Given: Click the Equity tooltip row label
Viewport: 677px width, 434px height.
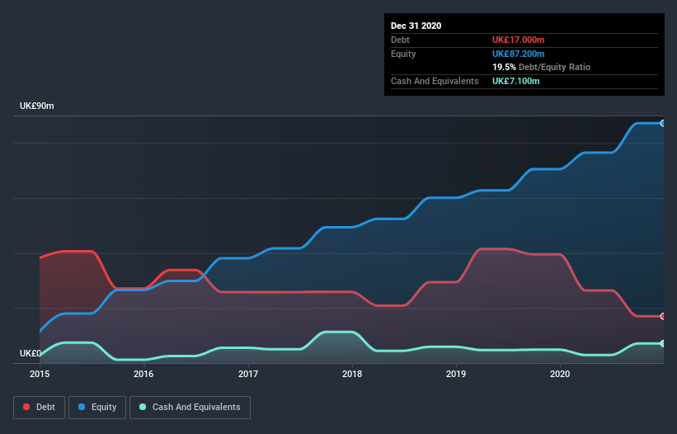Looking at the screenshot, I should (403, 54).
